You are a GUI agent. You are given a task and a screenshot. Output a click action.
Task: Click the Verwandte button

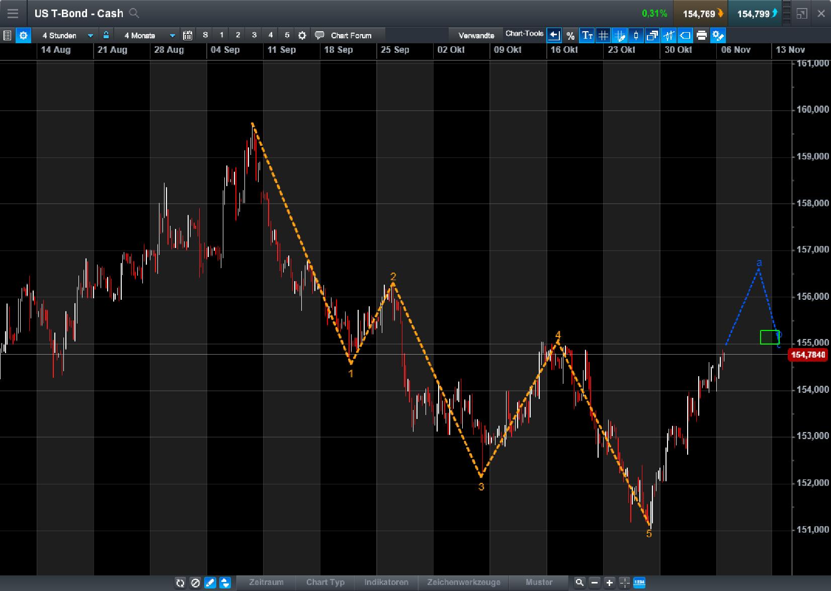click(475, 35)
